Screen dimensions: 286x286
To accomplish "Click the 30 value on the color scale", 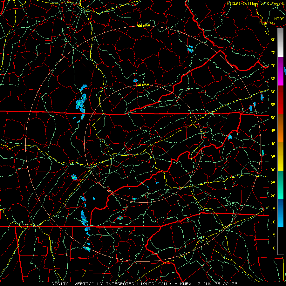I will (x=273, y=170).
